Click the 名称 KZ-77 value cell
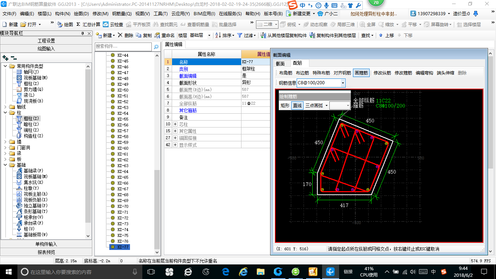This screenshot has width=496, height=279. coord(256,62)
